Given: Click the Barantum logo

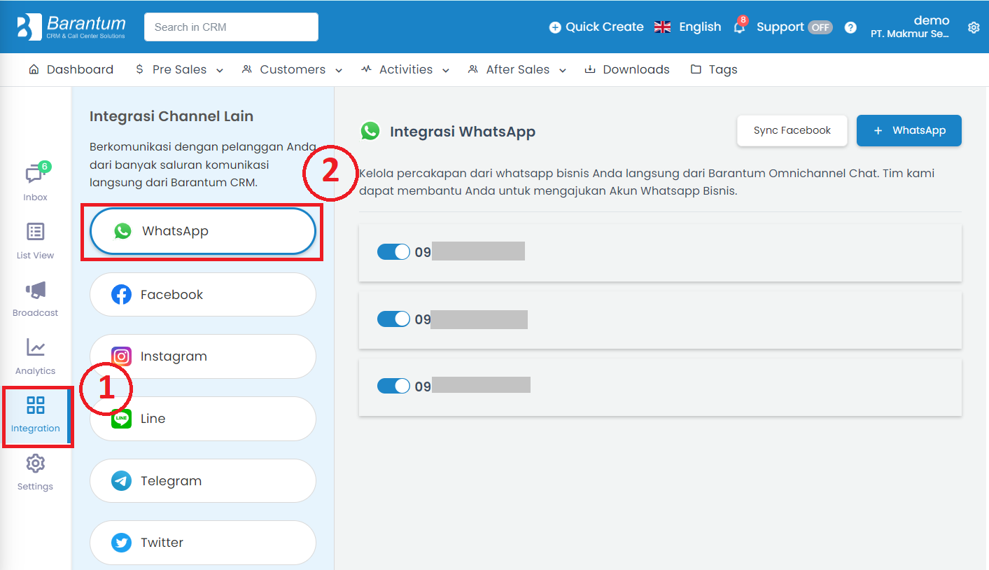Looking at the screenshot, I should pyautogui.click(x=71, y=27).
